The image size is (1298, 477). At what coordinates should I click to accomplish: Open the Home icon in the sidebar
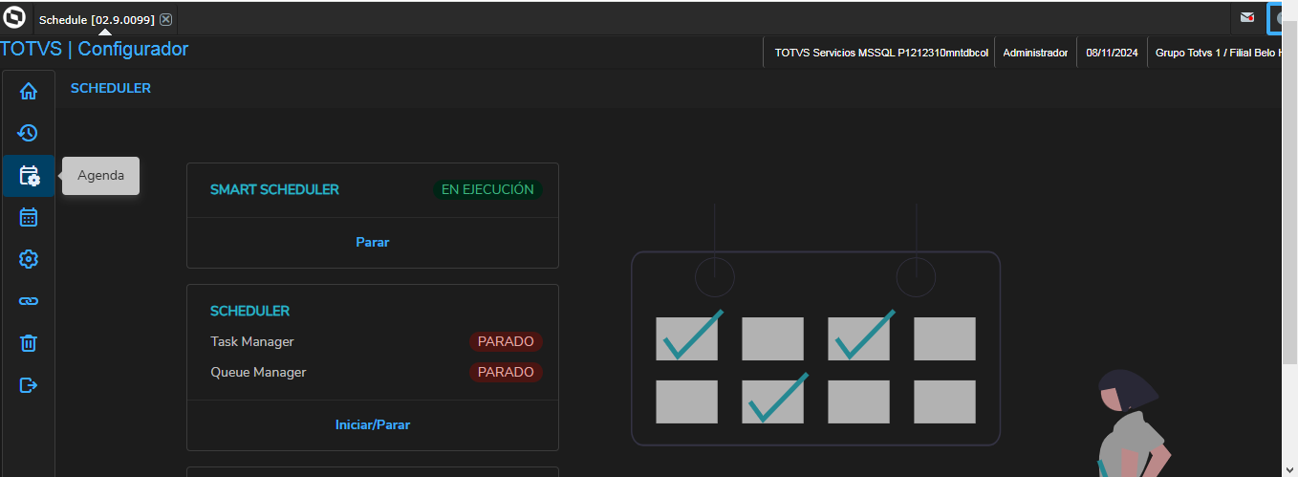tap(29, 92)
